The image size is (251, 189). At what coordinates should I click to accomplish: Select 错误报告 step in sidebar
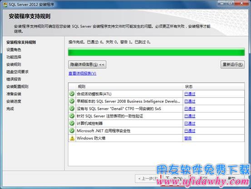click(x=14, y=79)
